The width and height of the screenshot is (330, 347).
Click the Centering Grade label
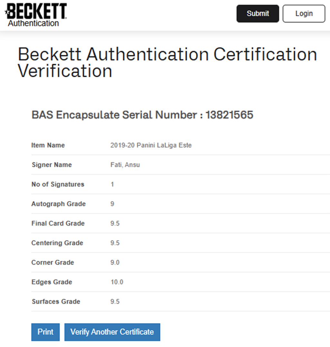click(57, 243)
